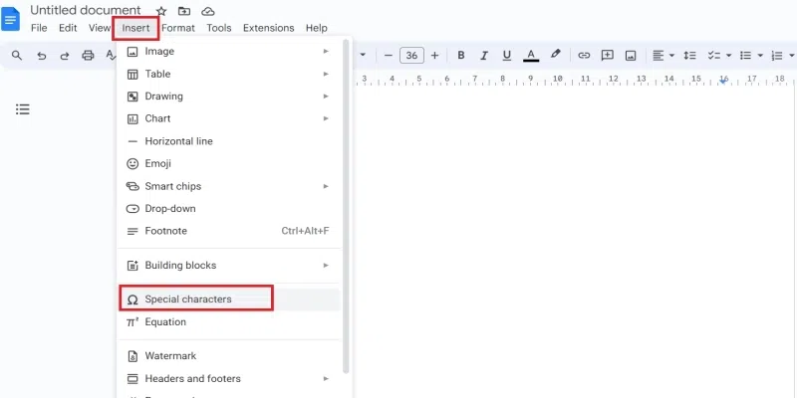Click the insert link icon
The image size is (797, 398).
(x=584, y=56)
